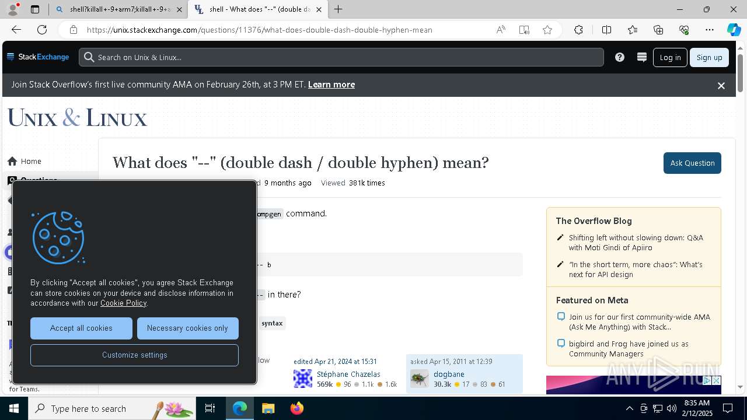Open the browser profile avatar
The height and width of the screenshot is (420, 747).
click(13, 9)
